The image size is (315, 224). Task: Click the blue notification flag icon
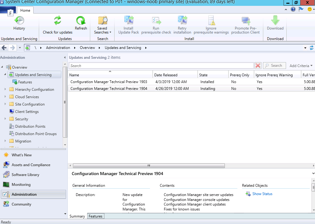301,9
